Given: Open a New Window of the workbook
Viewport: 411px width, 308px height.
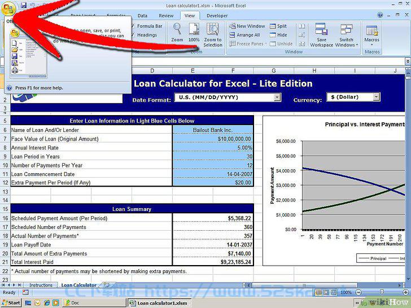Looking at the screenshot, I should [247, 26].
